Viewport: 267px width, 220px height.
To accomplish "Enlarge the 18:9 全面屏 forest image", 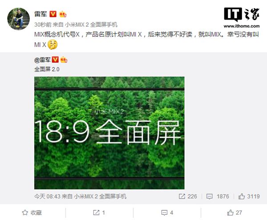I will 109,133.
